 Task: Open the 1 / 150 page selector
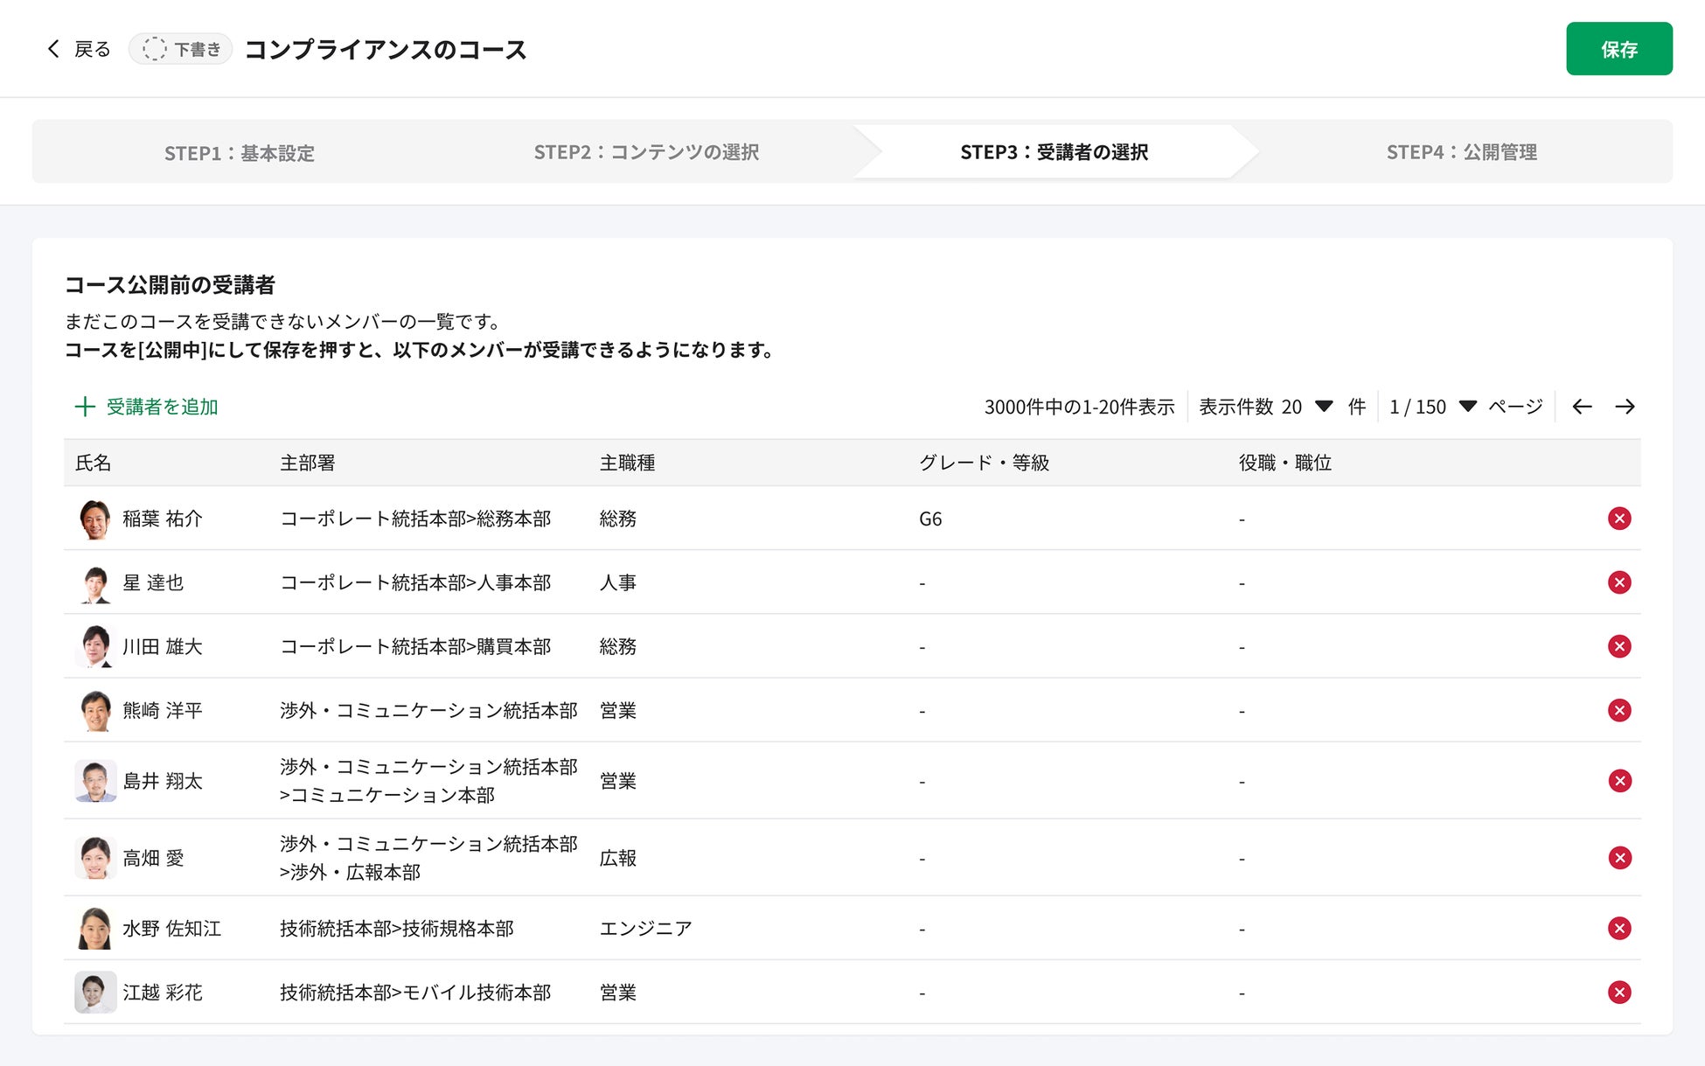[x=1432, y=407]
